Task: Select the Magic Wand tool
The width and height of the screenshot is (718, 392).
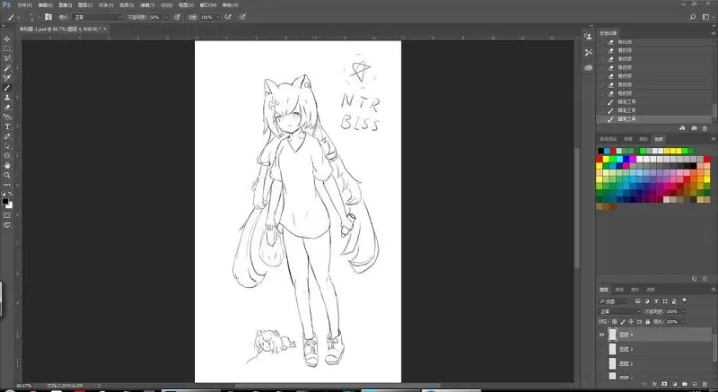Action: 7,68
